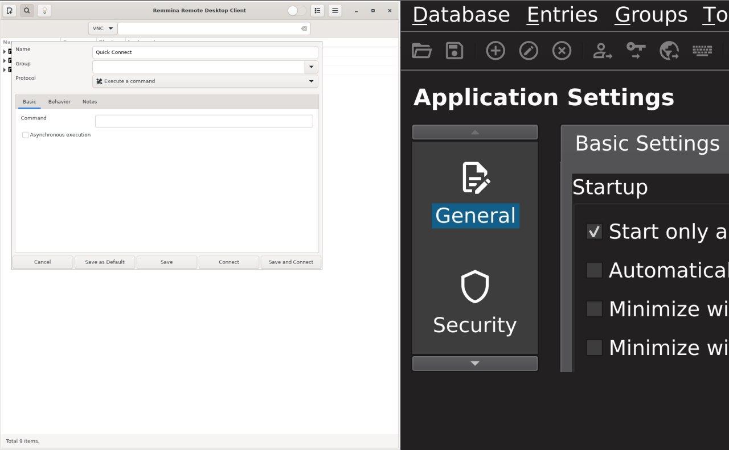Viewport: 729px width, 450px height.
Task: Click the edit entry pencil icon
Action: 529,51
